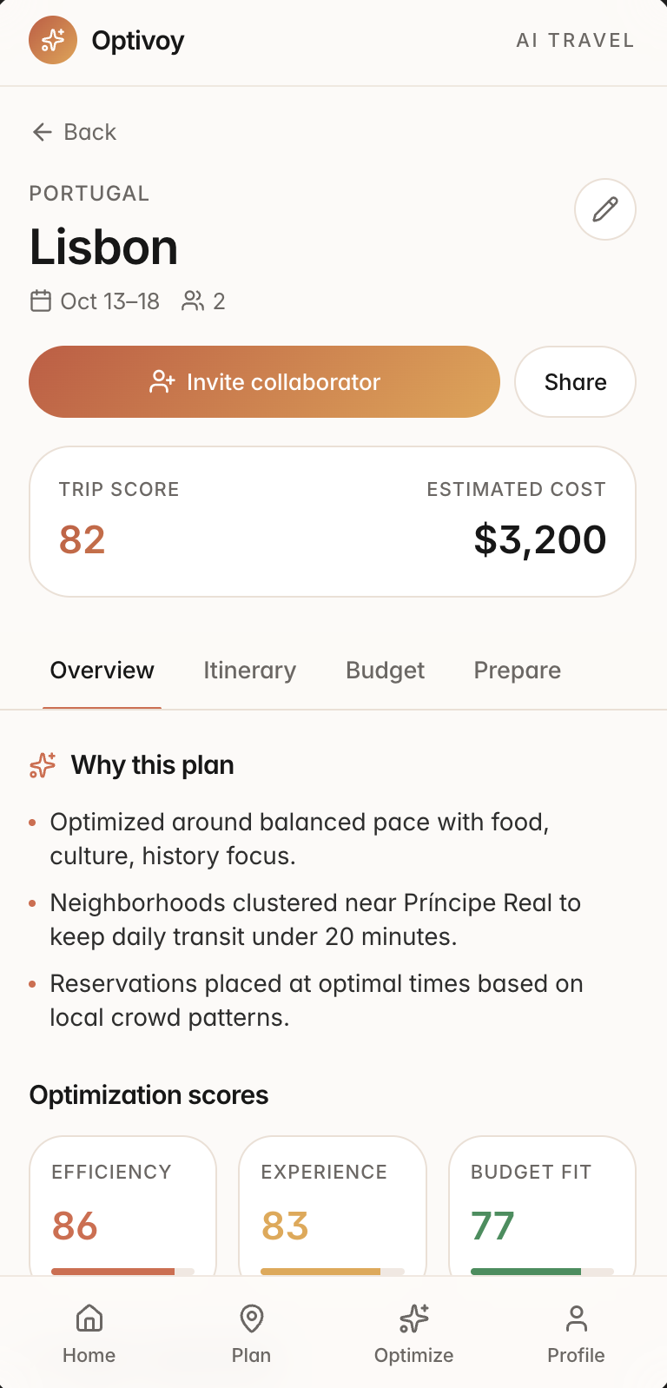The image size is (667, 1388).
Task: Open the Prepare tab
Action: pyautogui.click(x=518, y=671)
